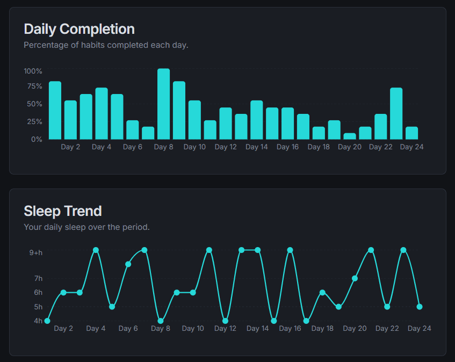The width and height of the screenshot is (455, 362).
Task: Click the Day 18 label under the sleep chart
Action: click(x=322, y=328)
